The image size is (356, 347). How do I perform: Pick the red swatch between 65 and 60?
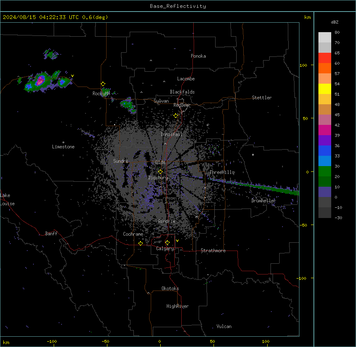click(325, 58)
